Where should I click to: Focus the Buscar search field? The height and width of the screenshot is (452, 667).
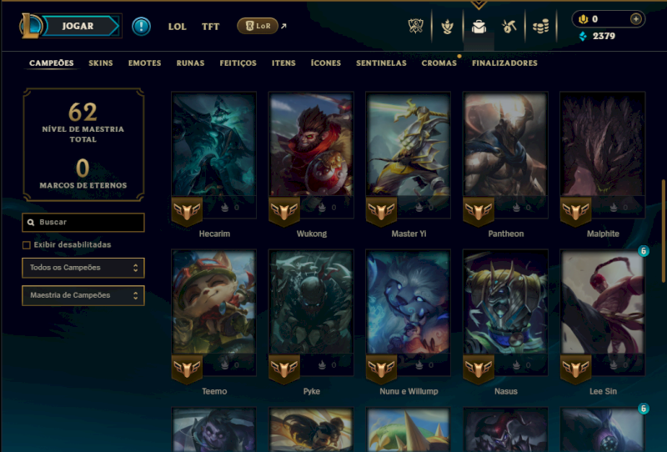[x=83, y=222]
